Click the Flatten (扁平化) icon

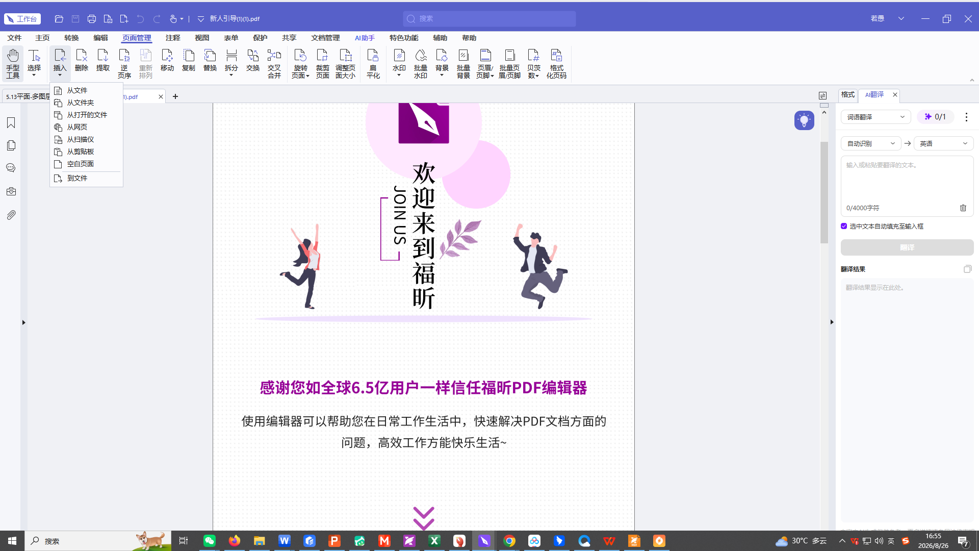click(373, 63)
